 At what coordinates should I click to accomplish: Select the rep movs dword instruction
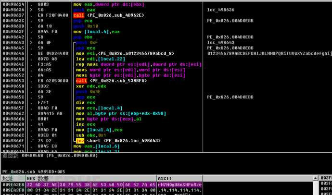click(139, 64)
